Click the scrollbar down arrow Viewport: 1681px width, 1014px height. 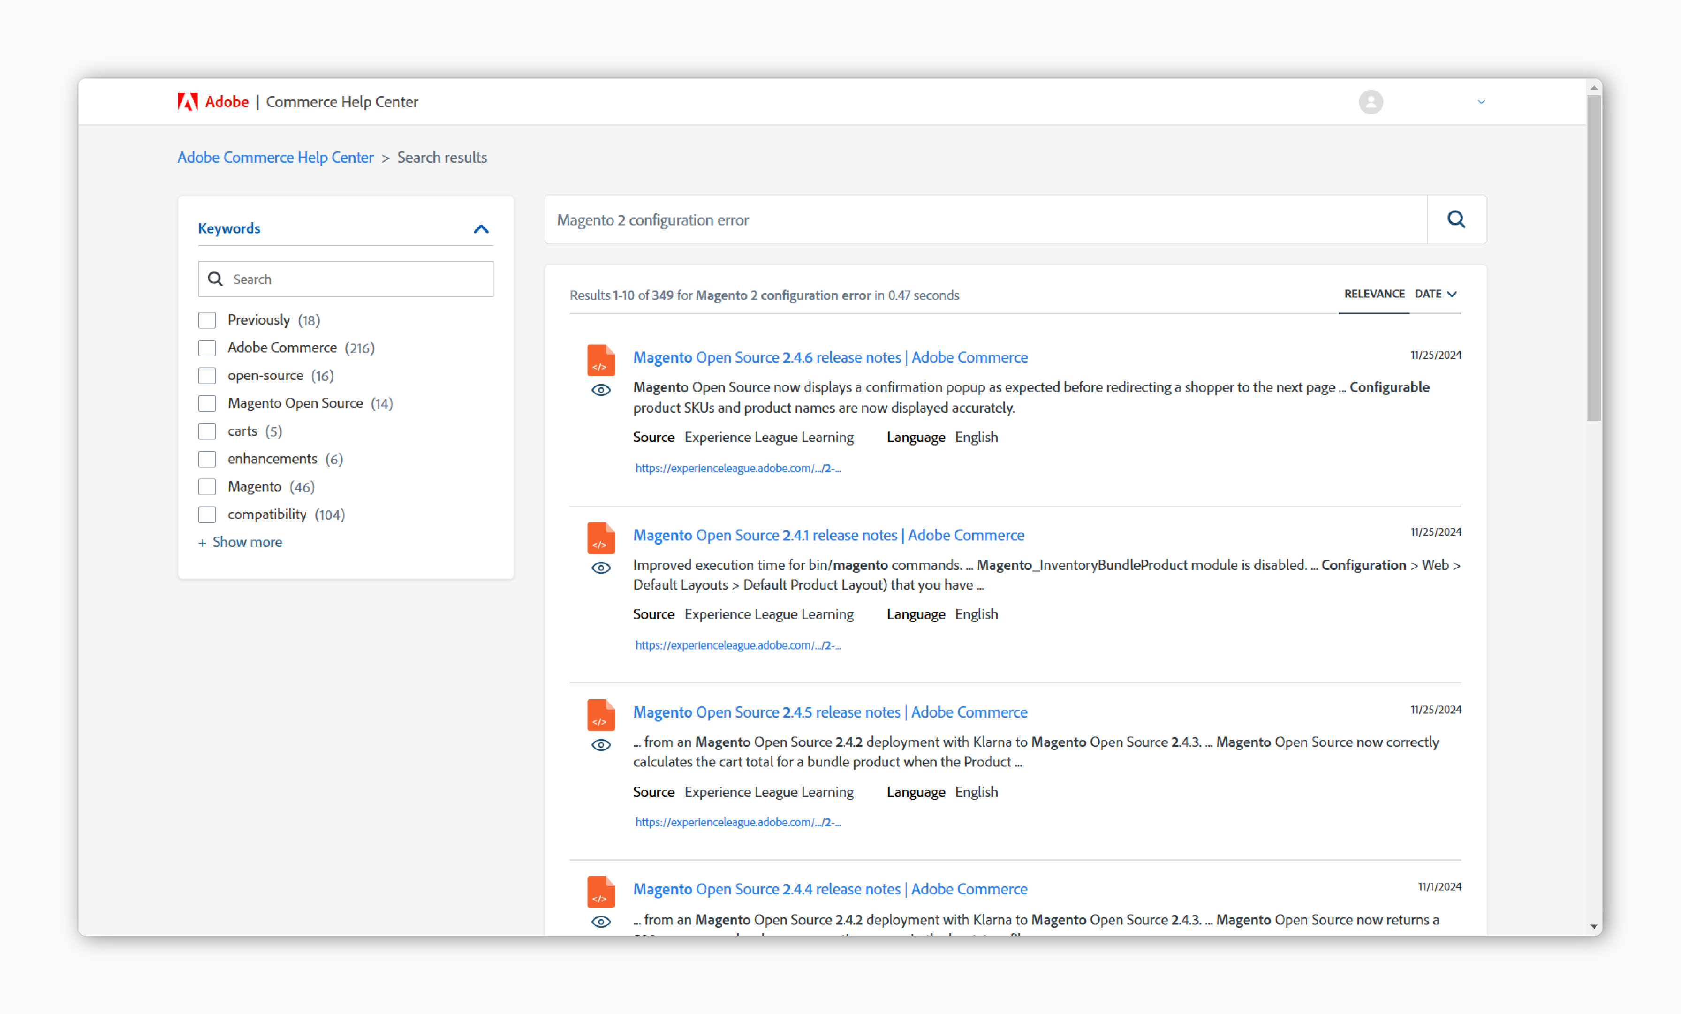(1594, 927)
